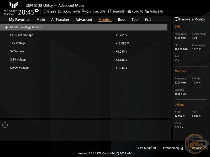Select the 12V Voltage row
Viewport: 210px width, 157px height.
tap(83, 43)
